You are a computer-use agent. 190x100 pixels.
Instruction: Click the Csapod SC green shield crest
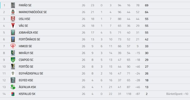tap(13, 60)
